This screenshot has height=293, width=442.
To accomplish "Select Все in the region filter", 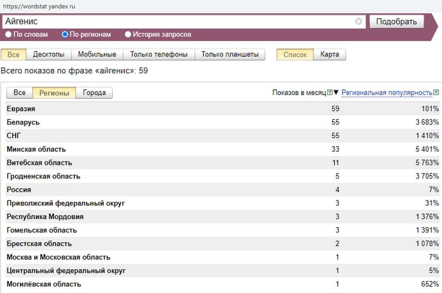I will 19,93.
